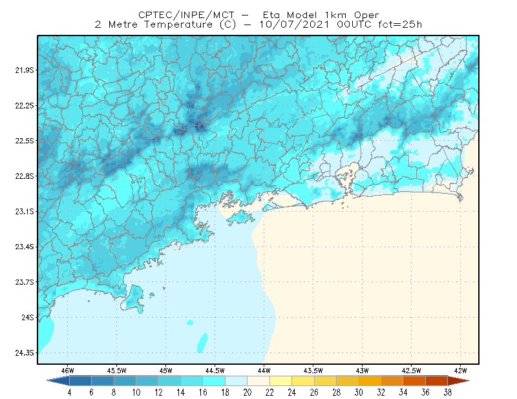517x399 pixels.
Task: Select the 16-18 cyan legend swatch
Action: pyautogui.click(x=214, y=381)
